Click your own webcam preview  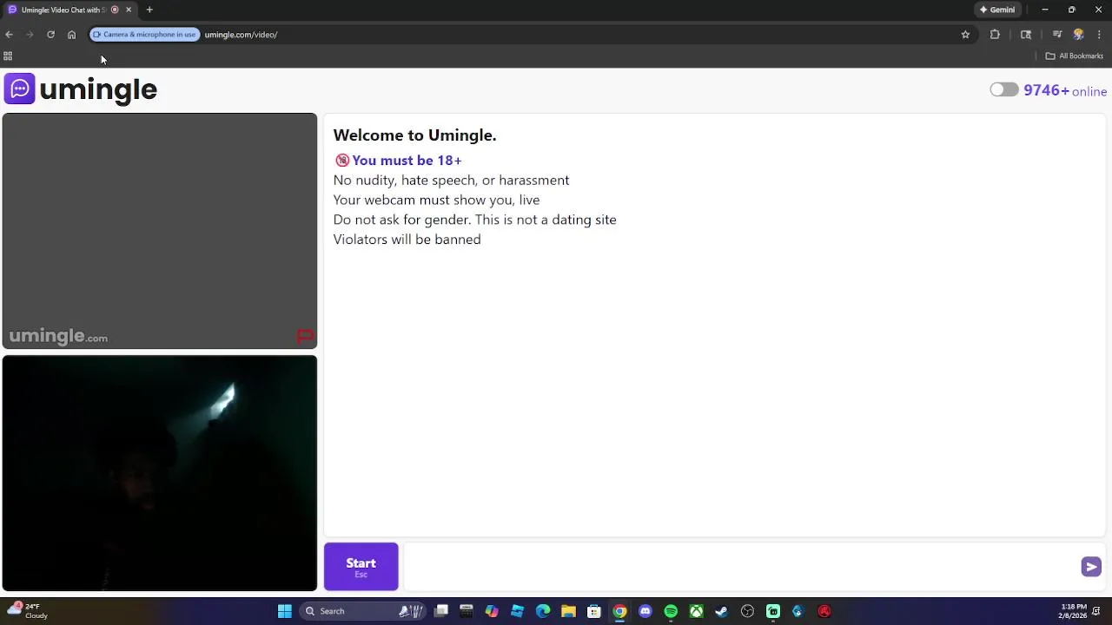[160, 473]
